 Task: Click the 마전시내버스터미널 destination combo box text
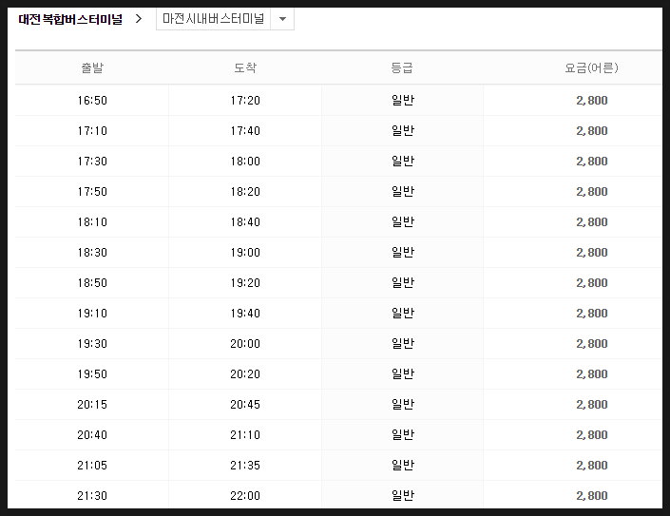point(213,19)
